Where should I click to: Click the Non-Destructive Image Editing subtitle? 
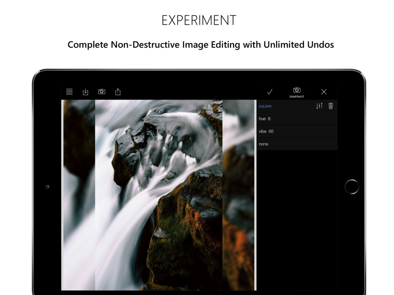click(x=201, y=44)
